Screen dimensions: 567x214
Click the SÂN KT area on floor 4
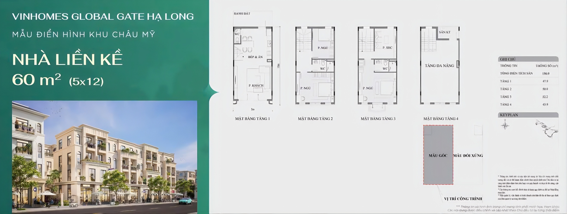tap(444, 32)
